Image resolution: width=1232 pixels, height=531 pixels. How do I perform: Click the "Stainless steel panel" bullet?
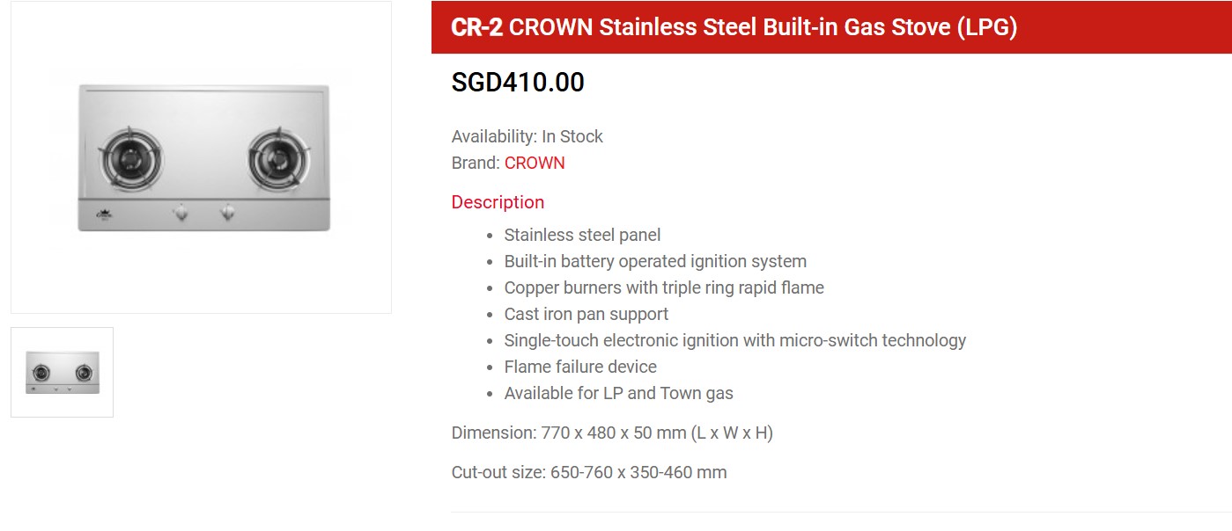click(x=582, y=235)
